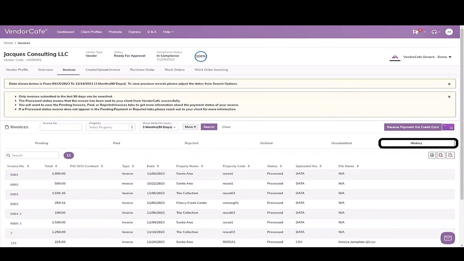The width and height of the screenshot is (464, 261).
Task: Click the Invoices clipboard icon
Action: click(x=7, y=127)
